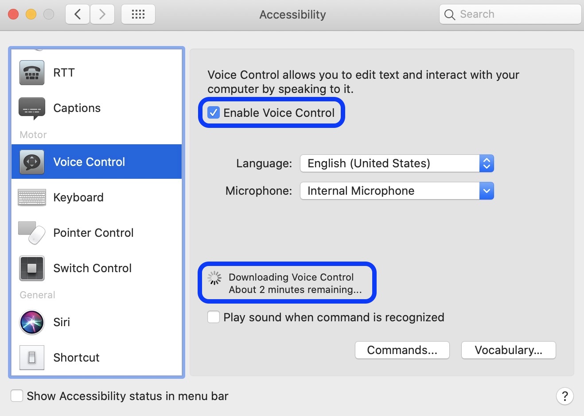
Task: Check Show Accessibility status in menu bar
Action: 17,396
